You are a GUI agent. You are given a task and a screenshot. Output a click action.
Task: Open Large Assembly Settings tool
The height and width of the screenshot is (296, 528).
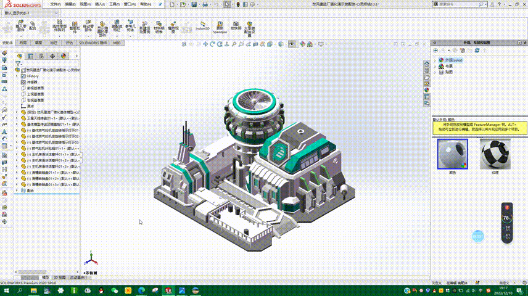[250, 29]
